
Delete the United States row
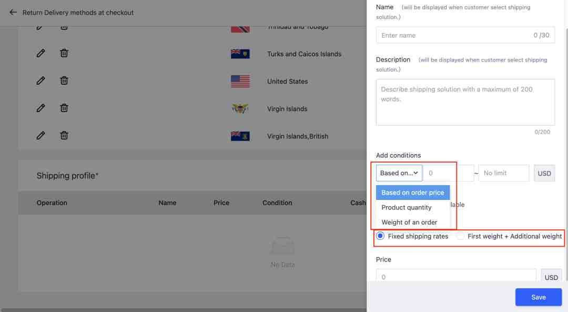pyautogui.click(x=64, y=81)
